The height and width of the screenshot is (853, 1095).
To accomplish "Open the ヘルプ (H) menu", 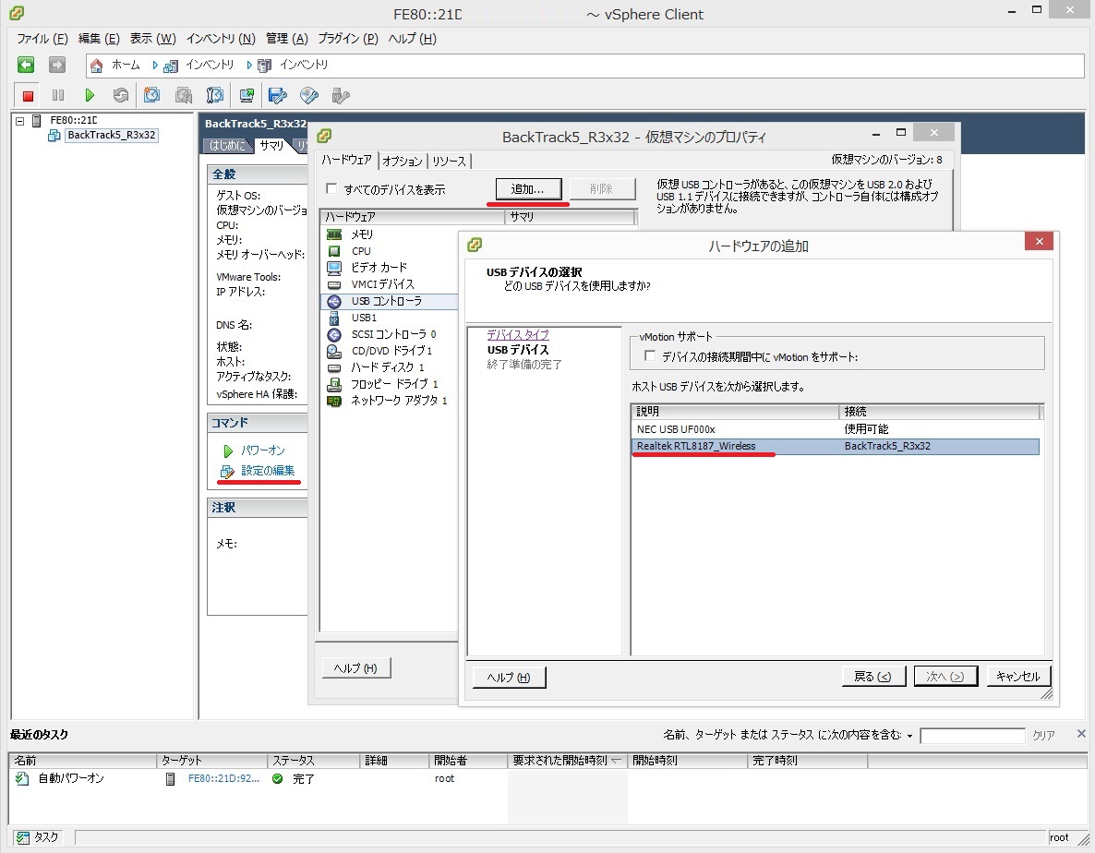I will [x=412, y=39].
